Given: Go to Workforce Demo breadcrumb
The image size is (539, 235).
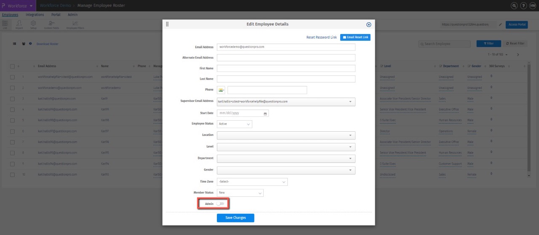Looking at the screenshot, I should (55, 5).
